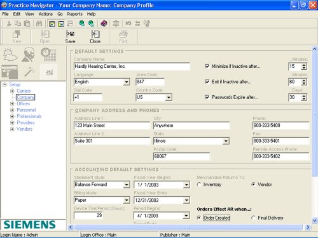Select the Vendor radio button
Screen dimensions: 318x238
point(253,185)
